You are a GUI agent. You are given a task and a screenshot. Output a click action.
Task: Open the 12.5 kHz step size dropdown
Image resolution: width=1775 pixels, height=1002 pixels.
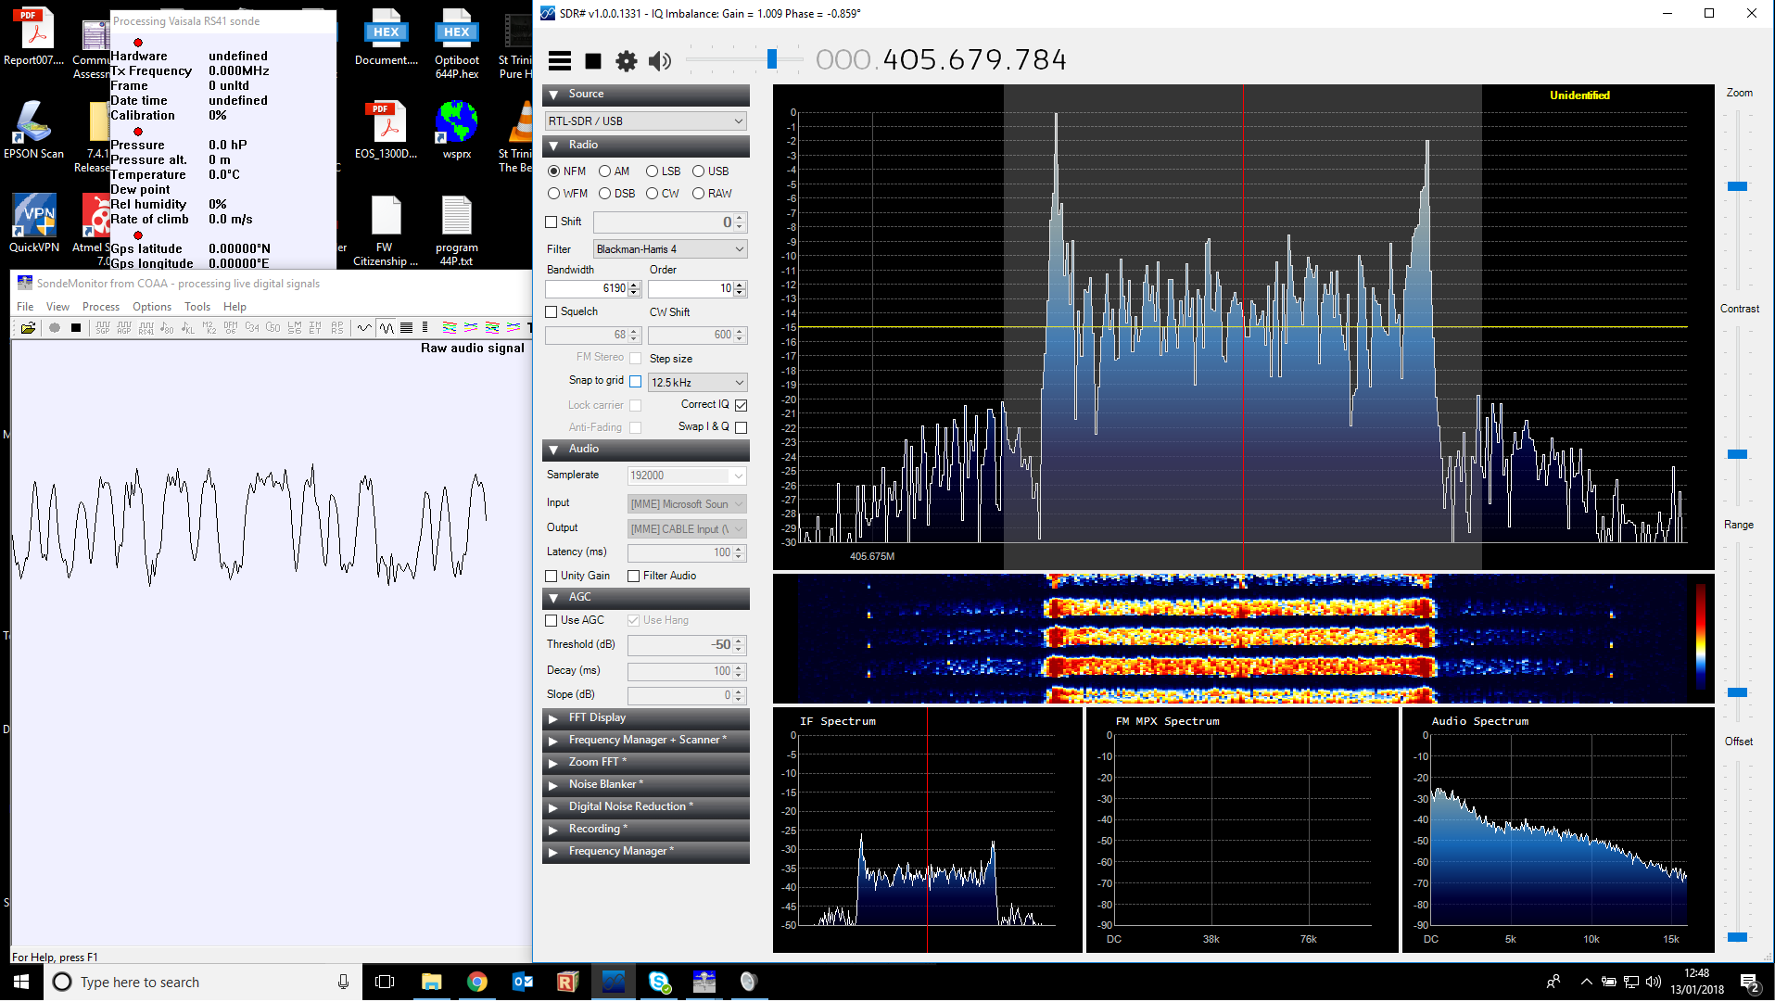[698, 383]
